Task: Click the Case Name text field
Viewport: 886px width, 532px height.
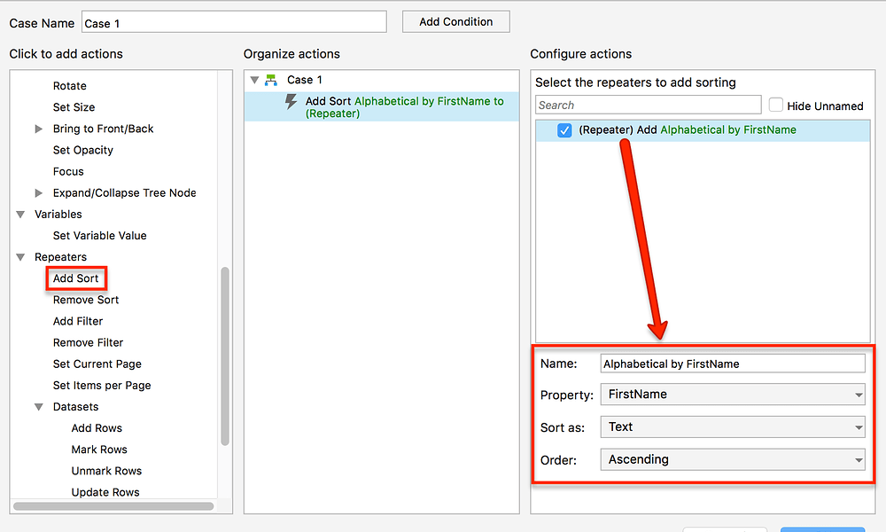Action: [x=234, y=22]
